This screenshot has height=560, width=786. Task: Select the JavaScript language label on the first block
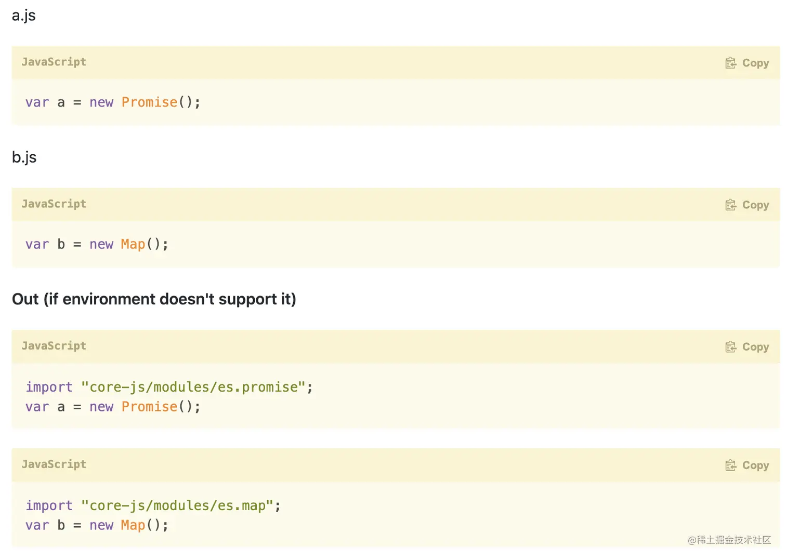coord(54,62)
